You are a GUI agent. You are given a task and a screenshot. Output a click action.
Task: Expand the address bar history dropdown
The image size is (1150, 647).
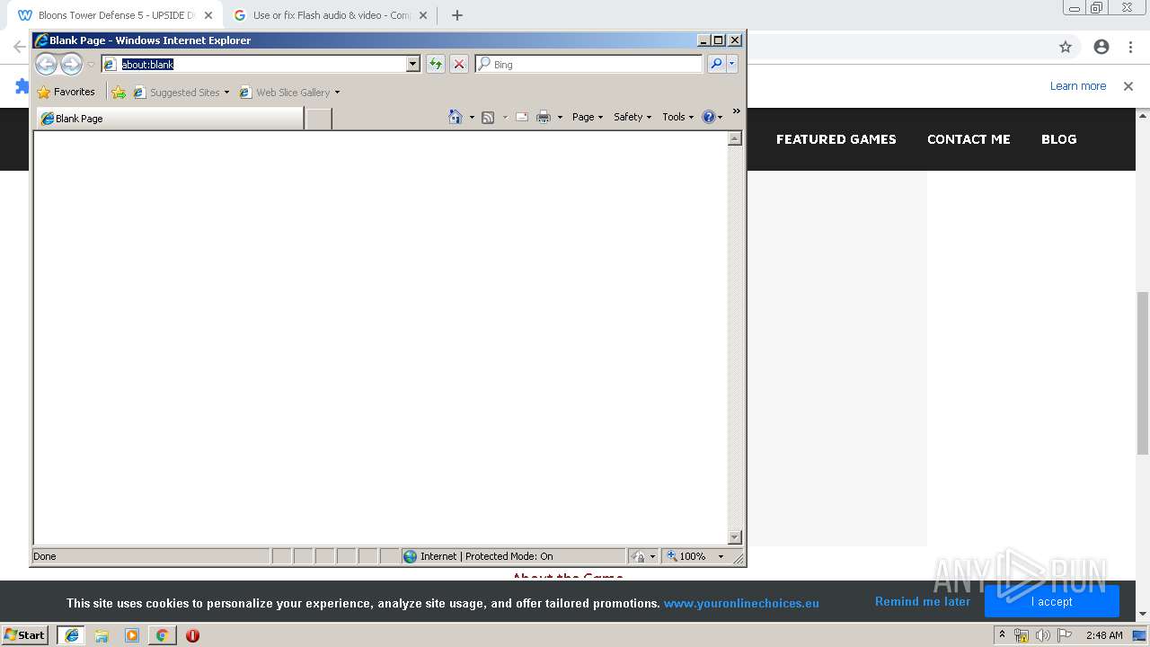point(413,64)
